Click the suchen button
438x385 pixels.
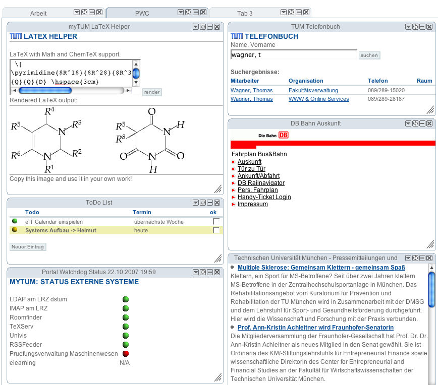point(369,55)
